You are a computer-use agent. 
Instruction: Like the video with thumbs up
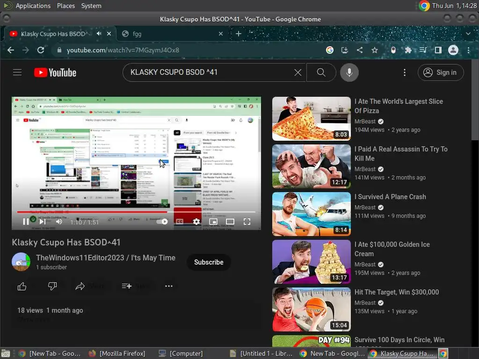point(22,287)
